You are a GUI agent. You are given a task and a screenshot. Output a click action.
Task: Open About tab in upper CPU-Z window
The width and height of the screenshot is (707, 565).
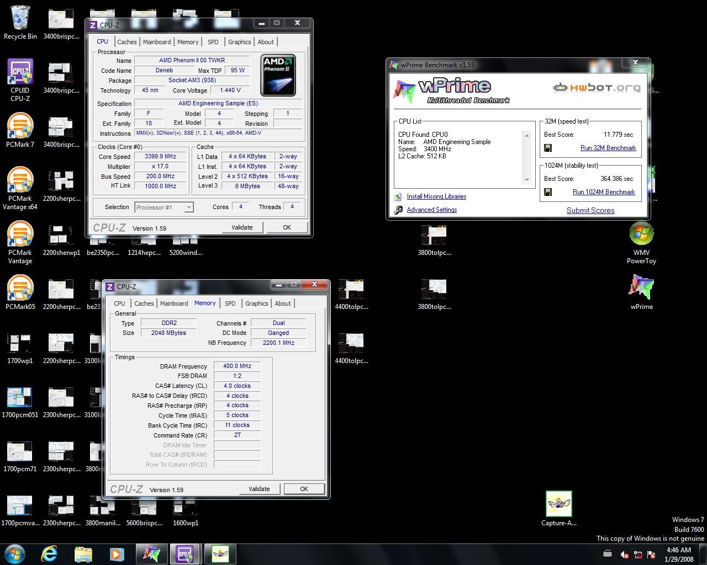(266, 42)
